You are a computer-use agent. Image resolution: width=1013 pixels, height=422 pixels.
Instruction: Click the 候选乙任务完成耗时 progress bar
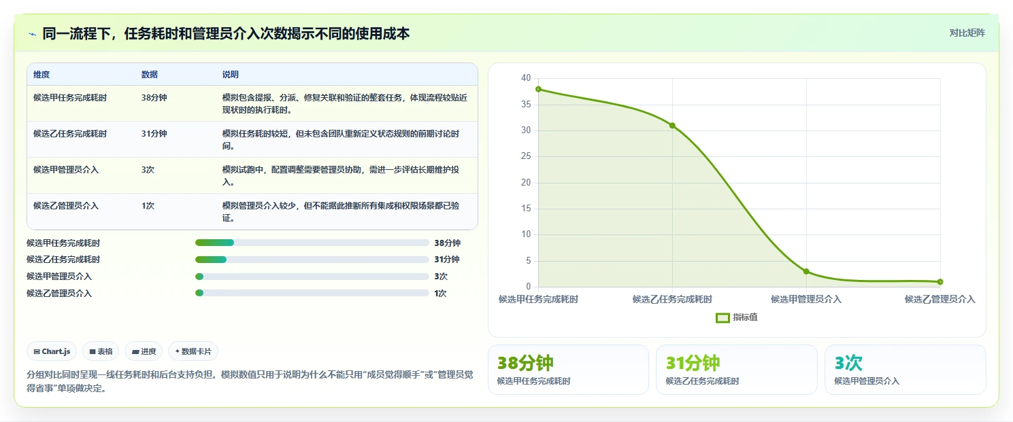[312, 260]
